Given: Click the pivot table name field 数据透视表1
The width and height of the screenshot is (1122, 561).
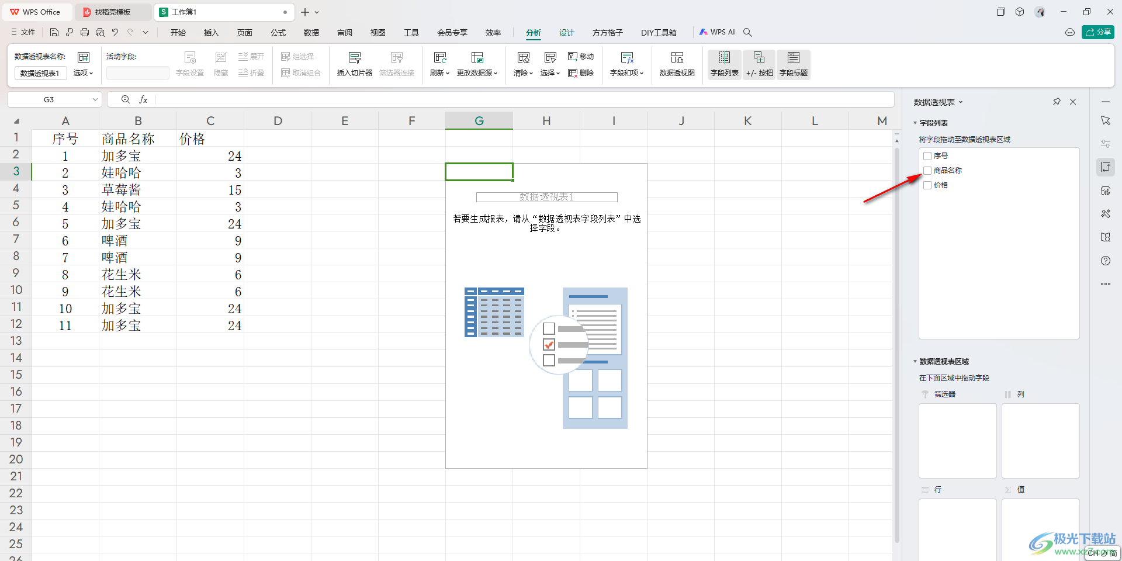Looking at the screenshot, I should pos(40,73).
